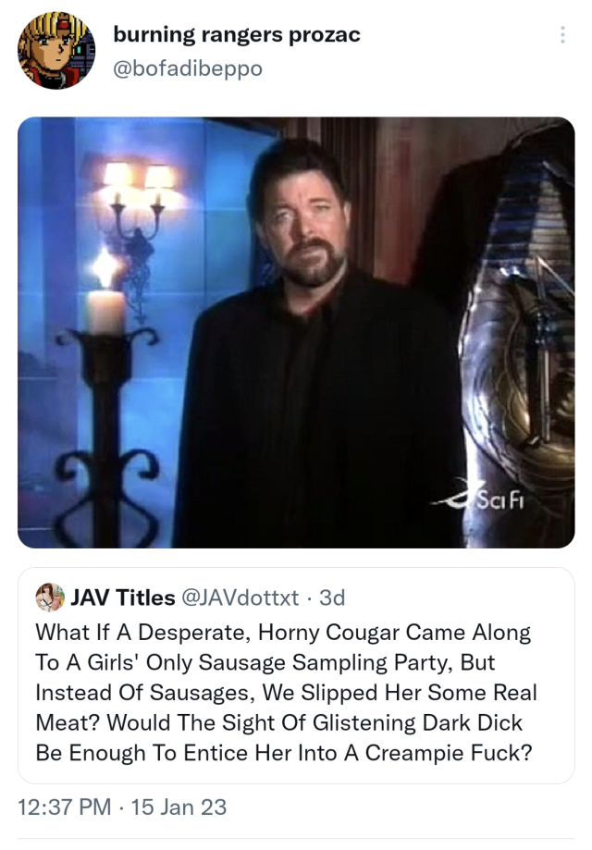
Task: Click quoted text line 'To A Girls' Only Sausage'
Action: click(265, 662)
